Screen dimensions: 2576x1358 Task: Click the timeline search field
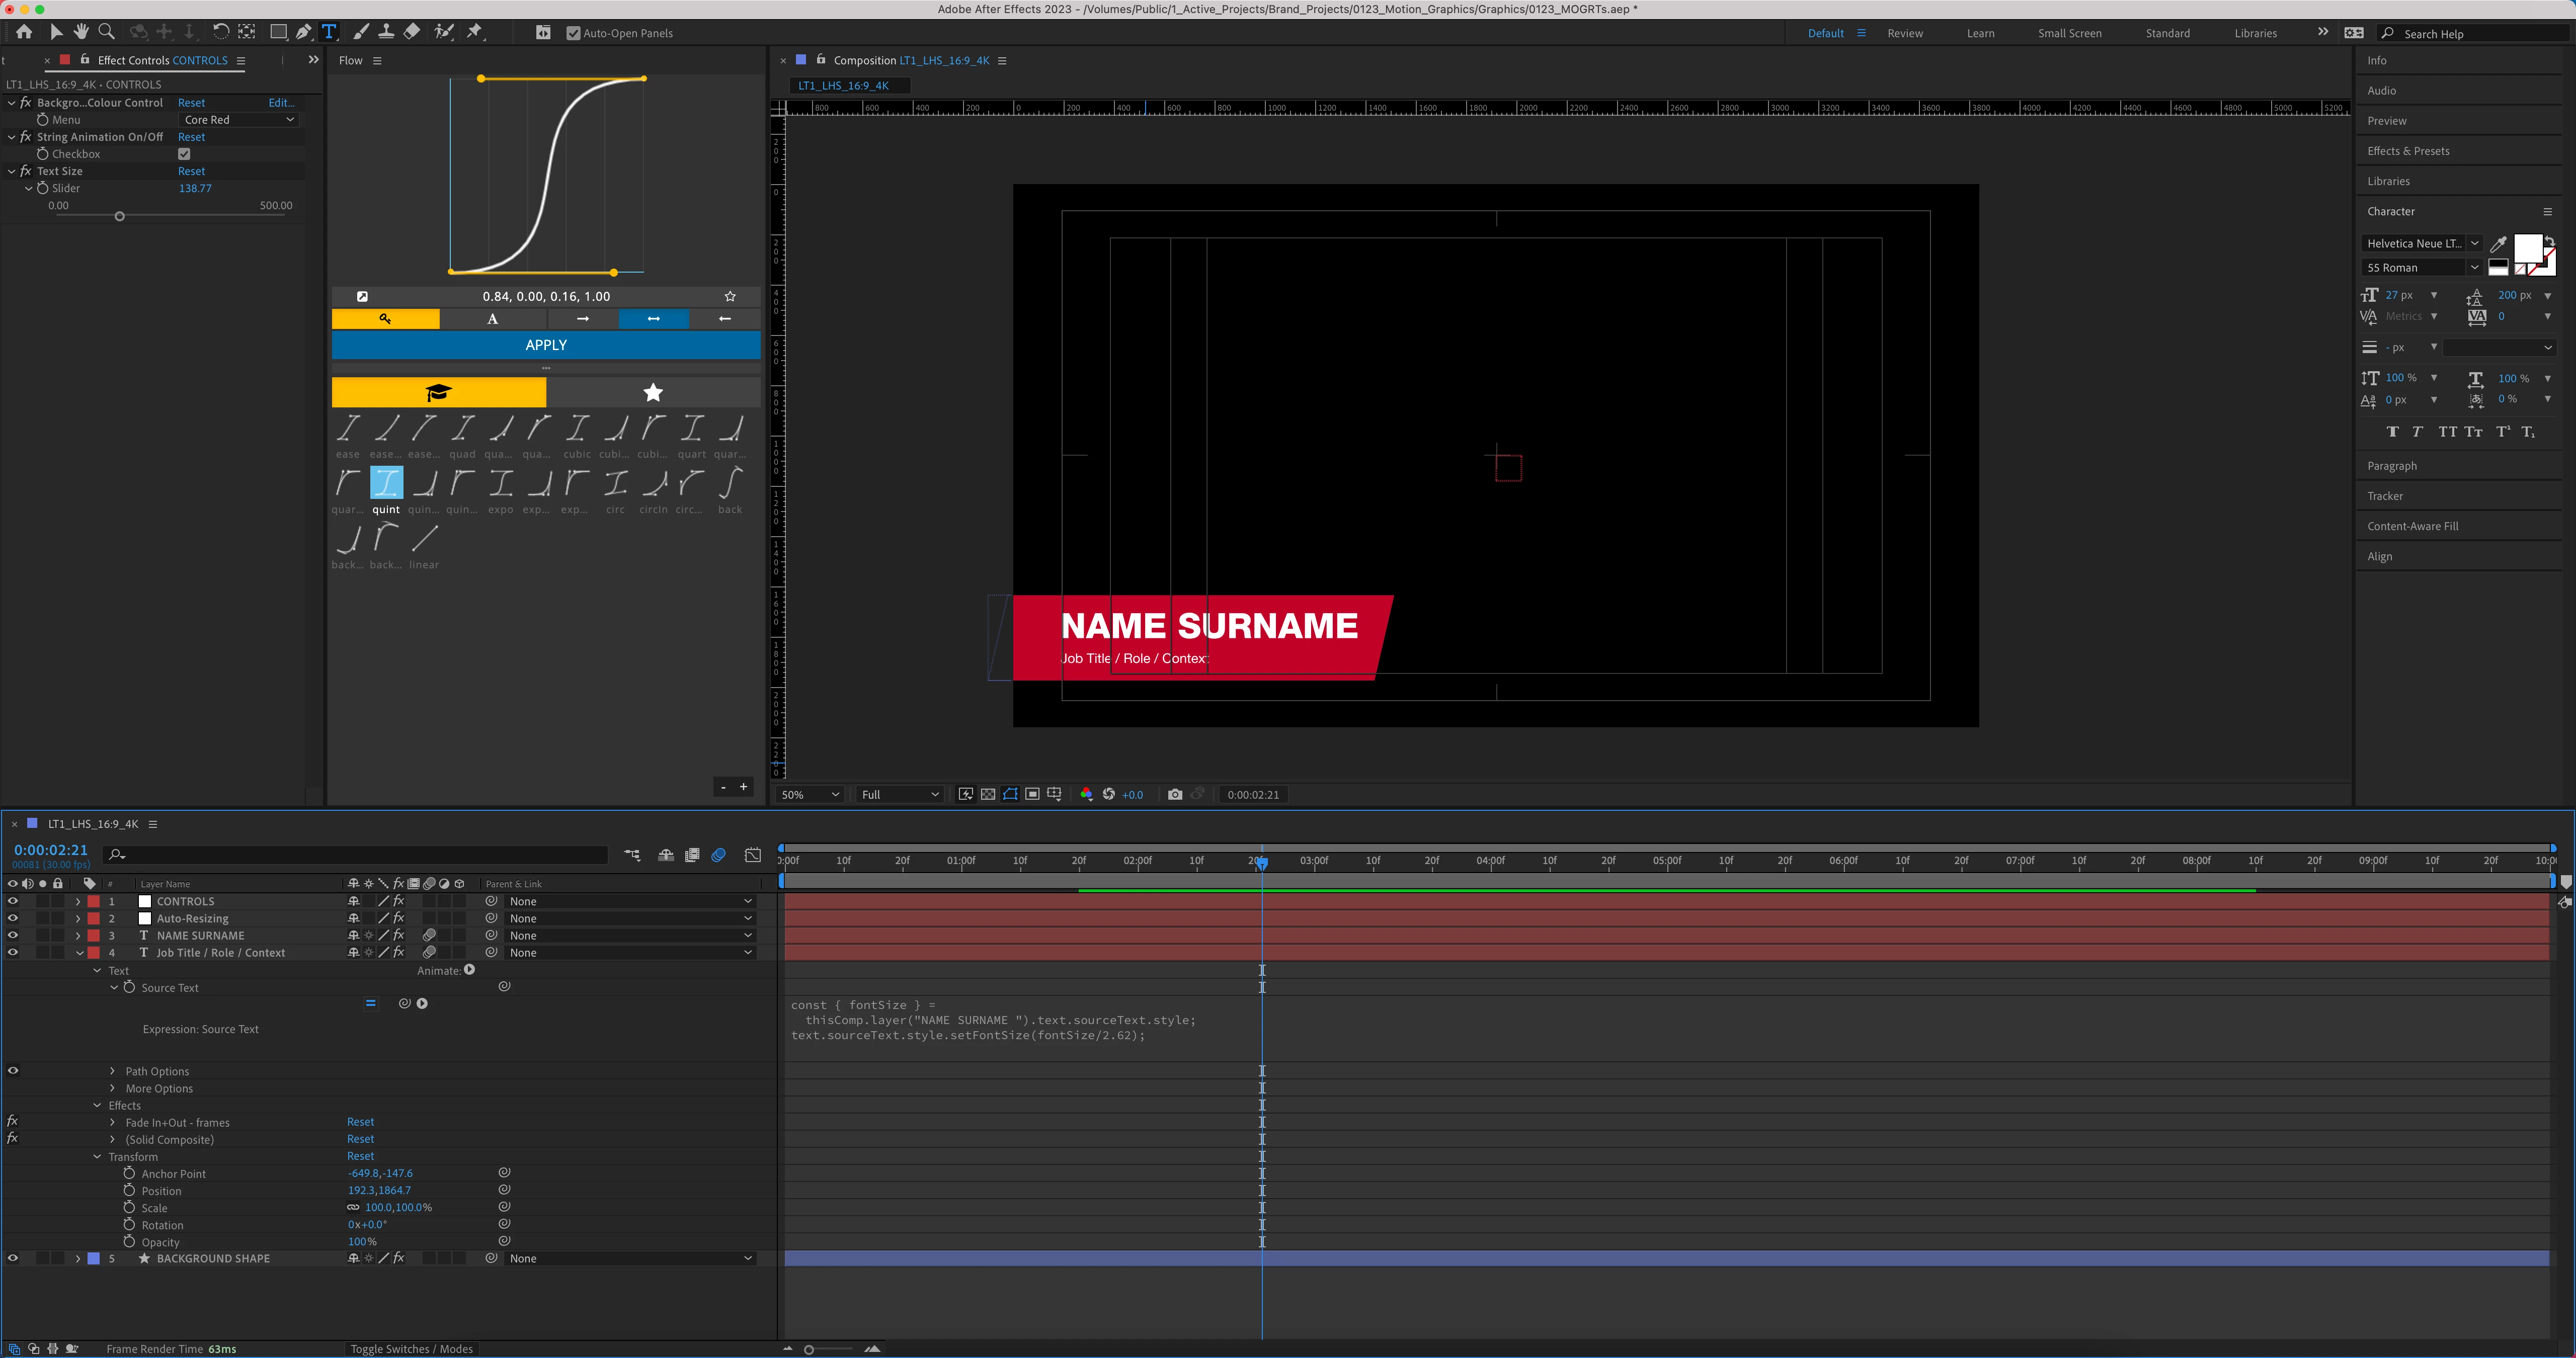pos(360,854)
